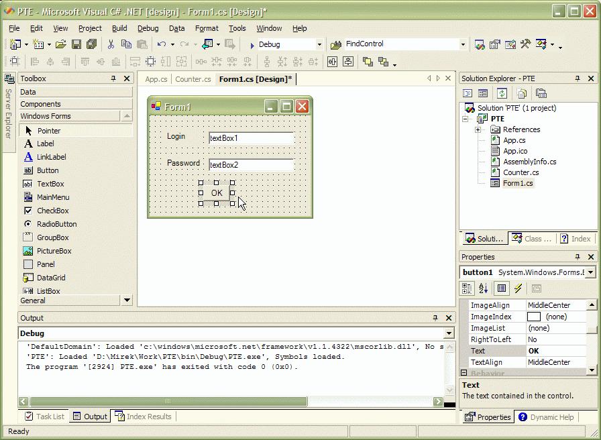Open the Components toolbox section
Viewport: 601px width, 440px height.
[x=76, y=104]
